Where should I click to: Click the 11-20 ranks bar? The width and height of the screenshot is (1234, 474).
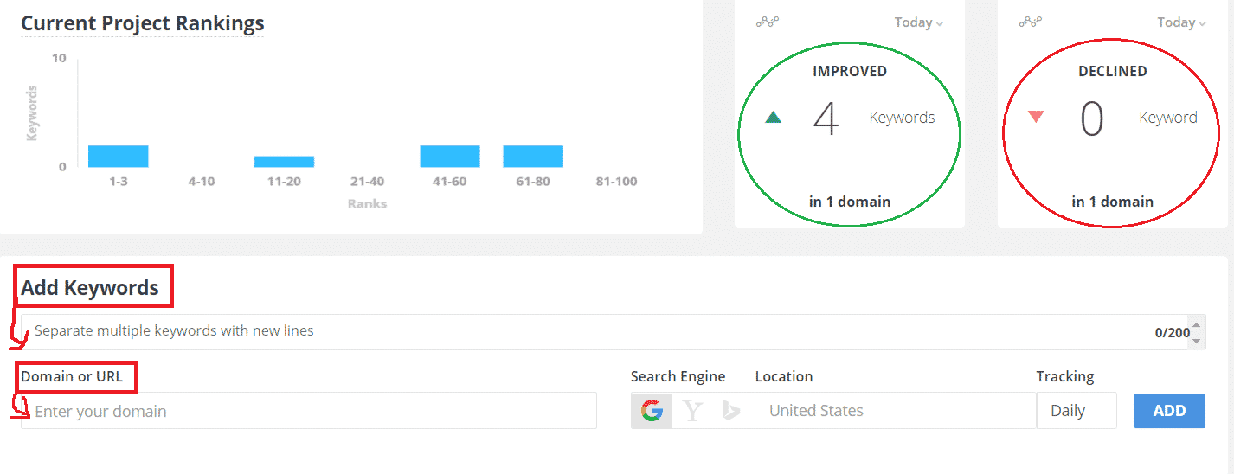click(x=284, y=162)
